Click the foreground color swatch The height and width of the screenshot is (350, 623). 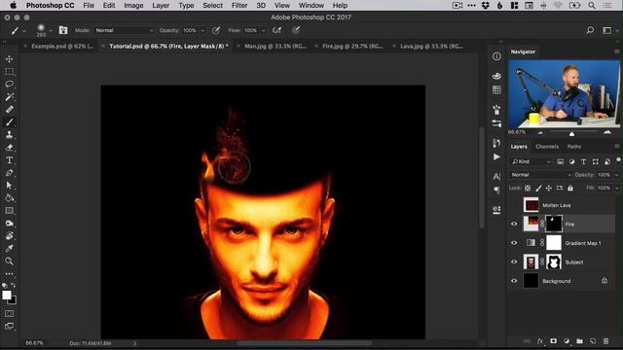[x=7, y=296]
